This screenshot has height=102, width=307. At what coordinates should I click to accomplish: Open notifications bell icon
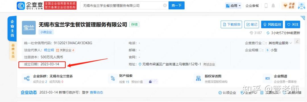[273, 6]
